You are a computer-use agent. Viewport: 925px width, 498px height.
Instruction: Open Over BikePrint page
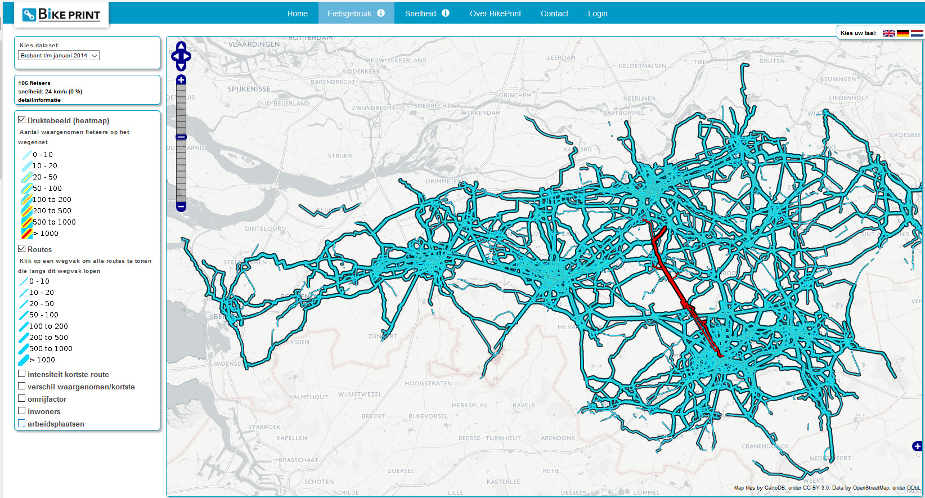pyautogui.click(x=495, y=14)
